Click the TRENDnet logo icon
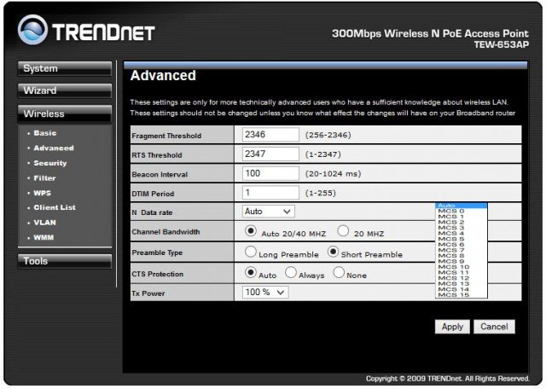The image size is (546, 389). [32, 32]
